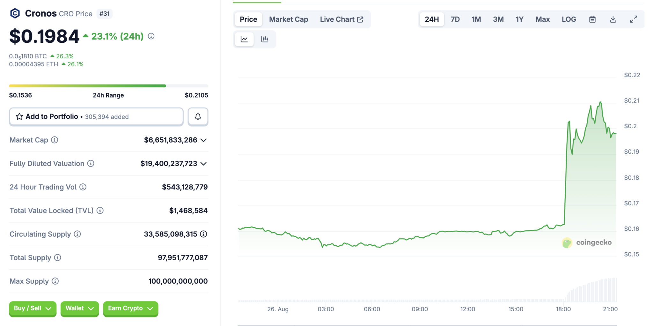Show Fully Diluted Valuation info icon
The image size is (653, 326).
point(91,164)
